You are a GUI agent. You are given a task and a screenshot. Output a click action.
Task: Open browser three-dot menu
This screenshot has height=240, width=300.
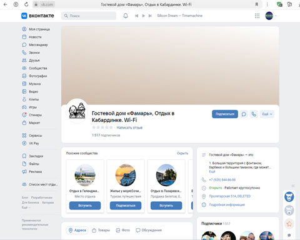267,4
